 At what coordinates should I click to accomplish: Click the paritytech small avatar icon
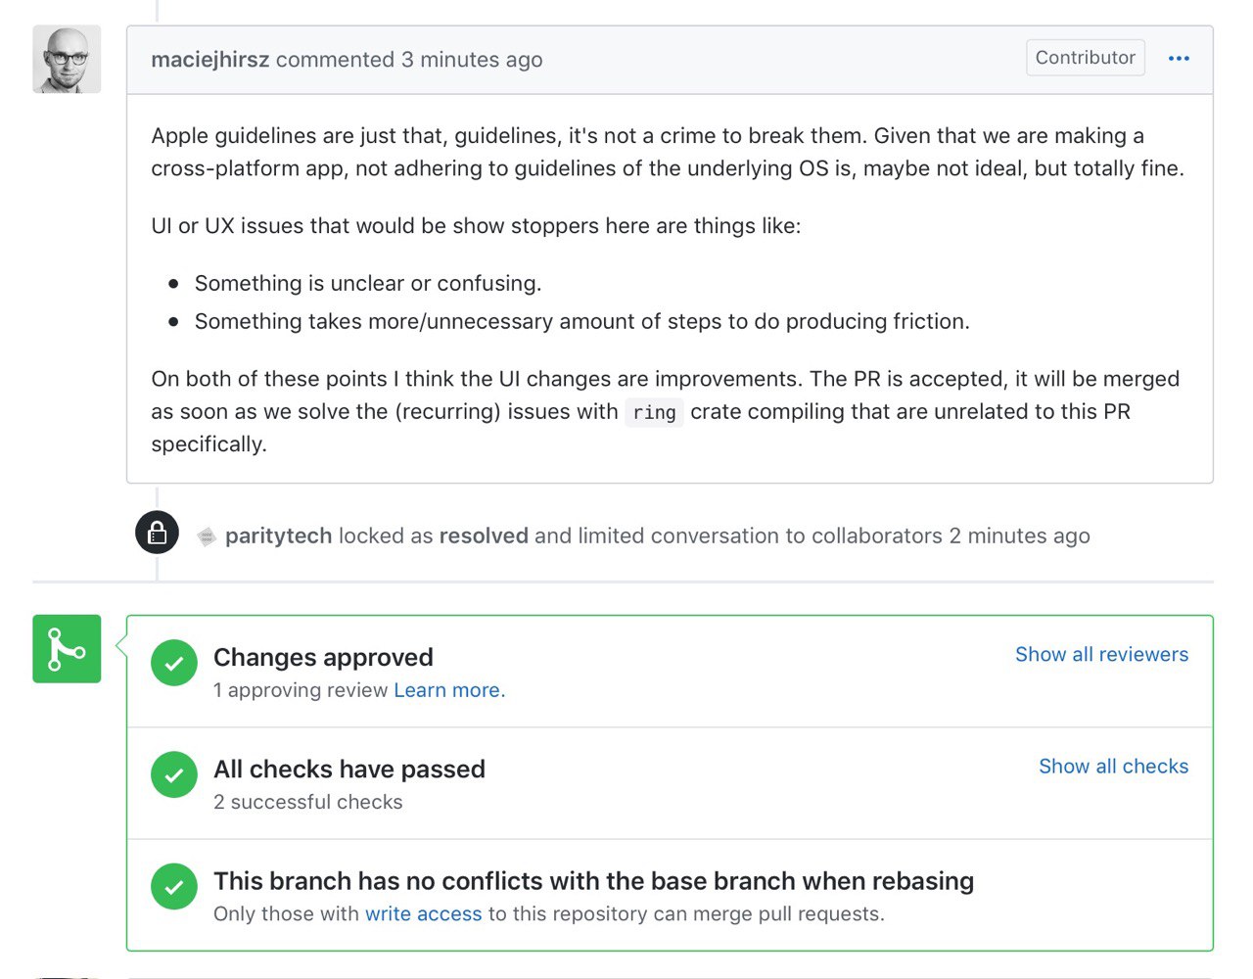click(x=207, y=536)
